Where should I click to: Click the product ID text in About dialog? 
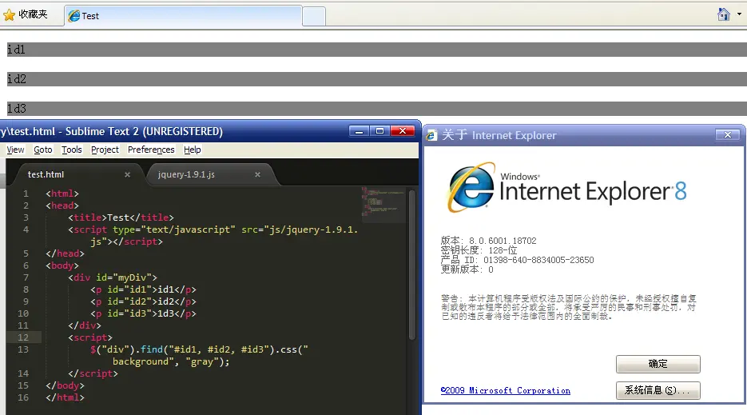(518, 260)
